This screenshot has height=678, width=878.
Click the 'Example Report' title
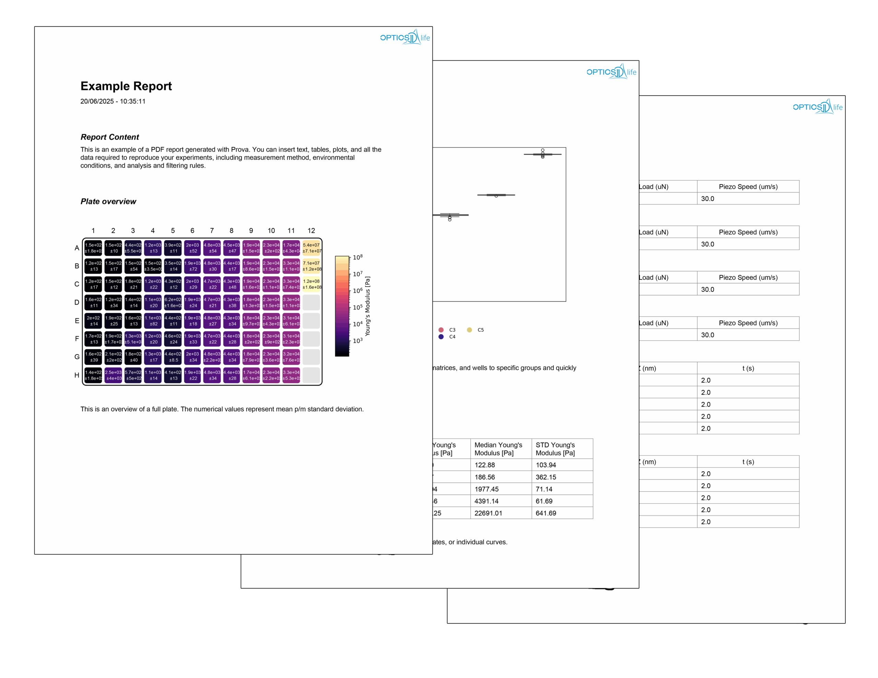pos(126,86)
